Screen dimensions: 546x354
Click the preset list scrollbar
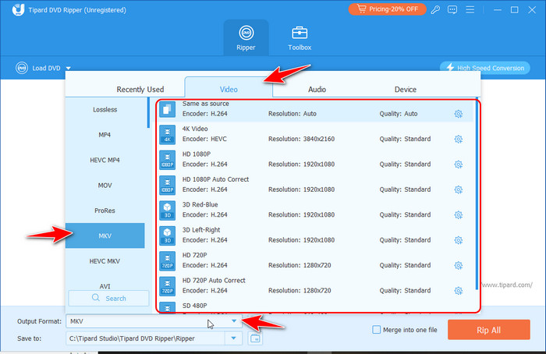tap(477, 193)
